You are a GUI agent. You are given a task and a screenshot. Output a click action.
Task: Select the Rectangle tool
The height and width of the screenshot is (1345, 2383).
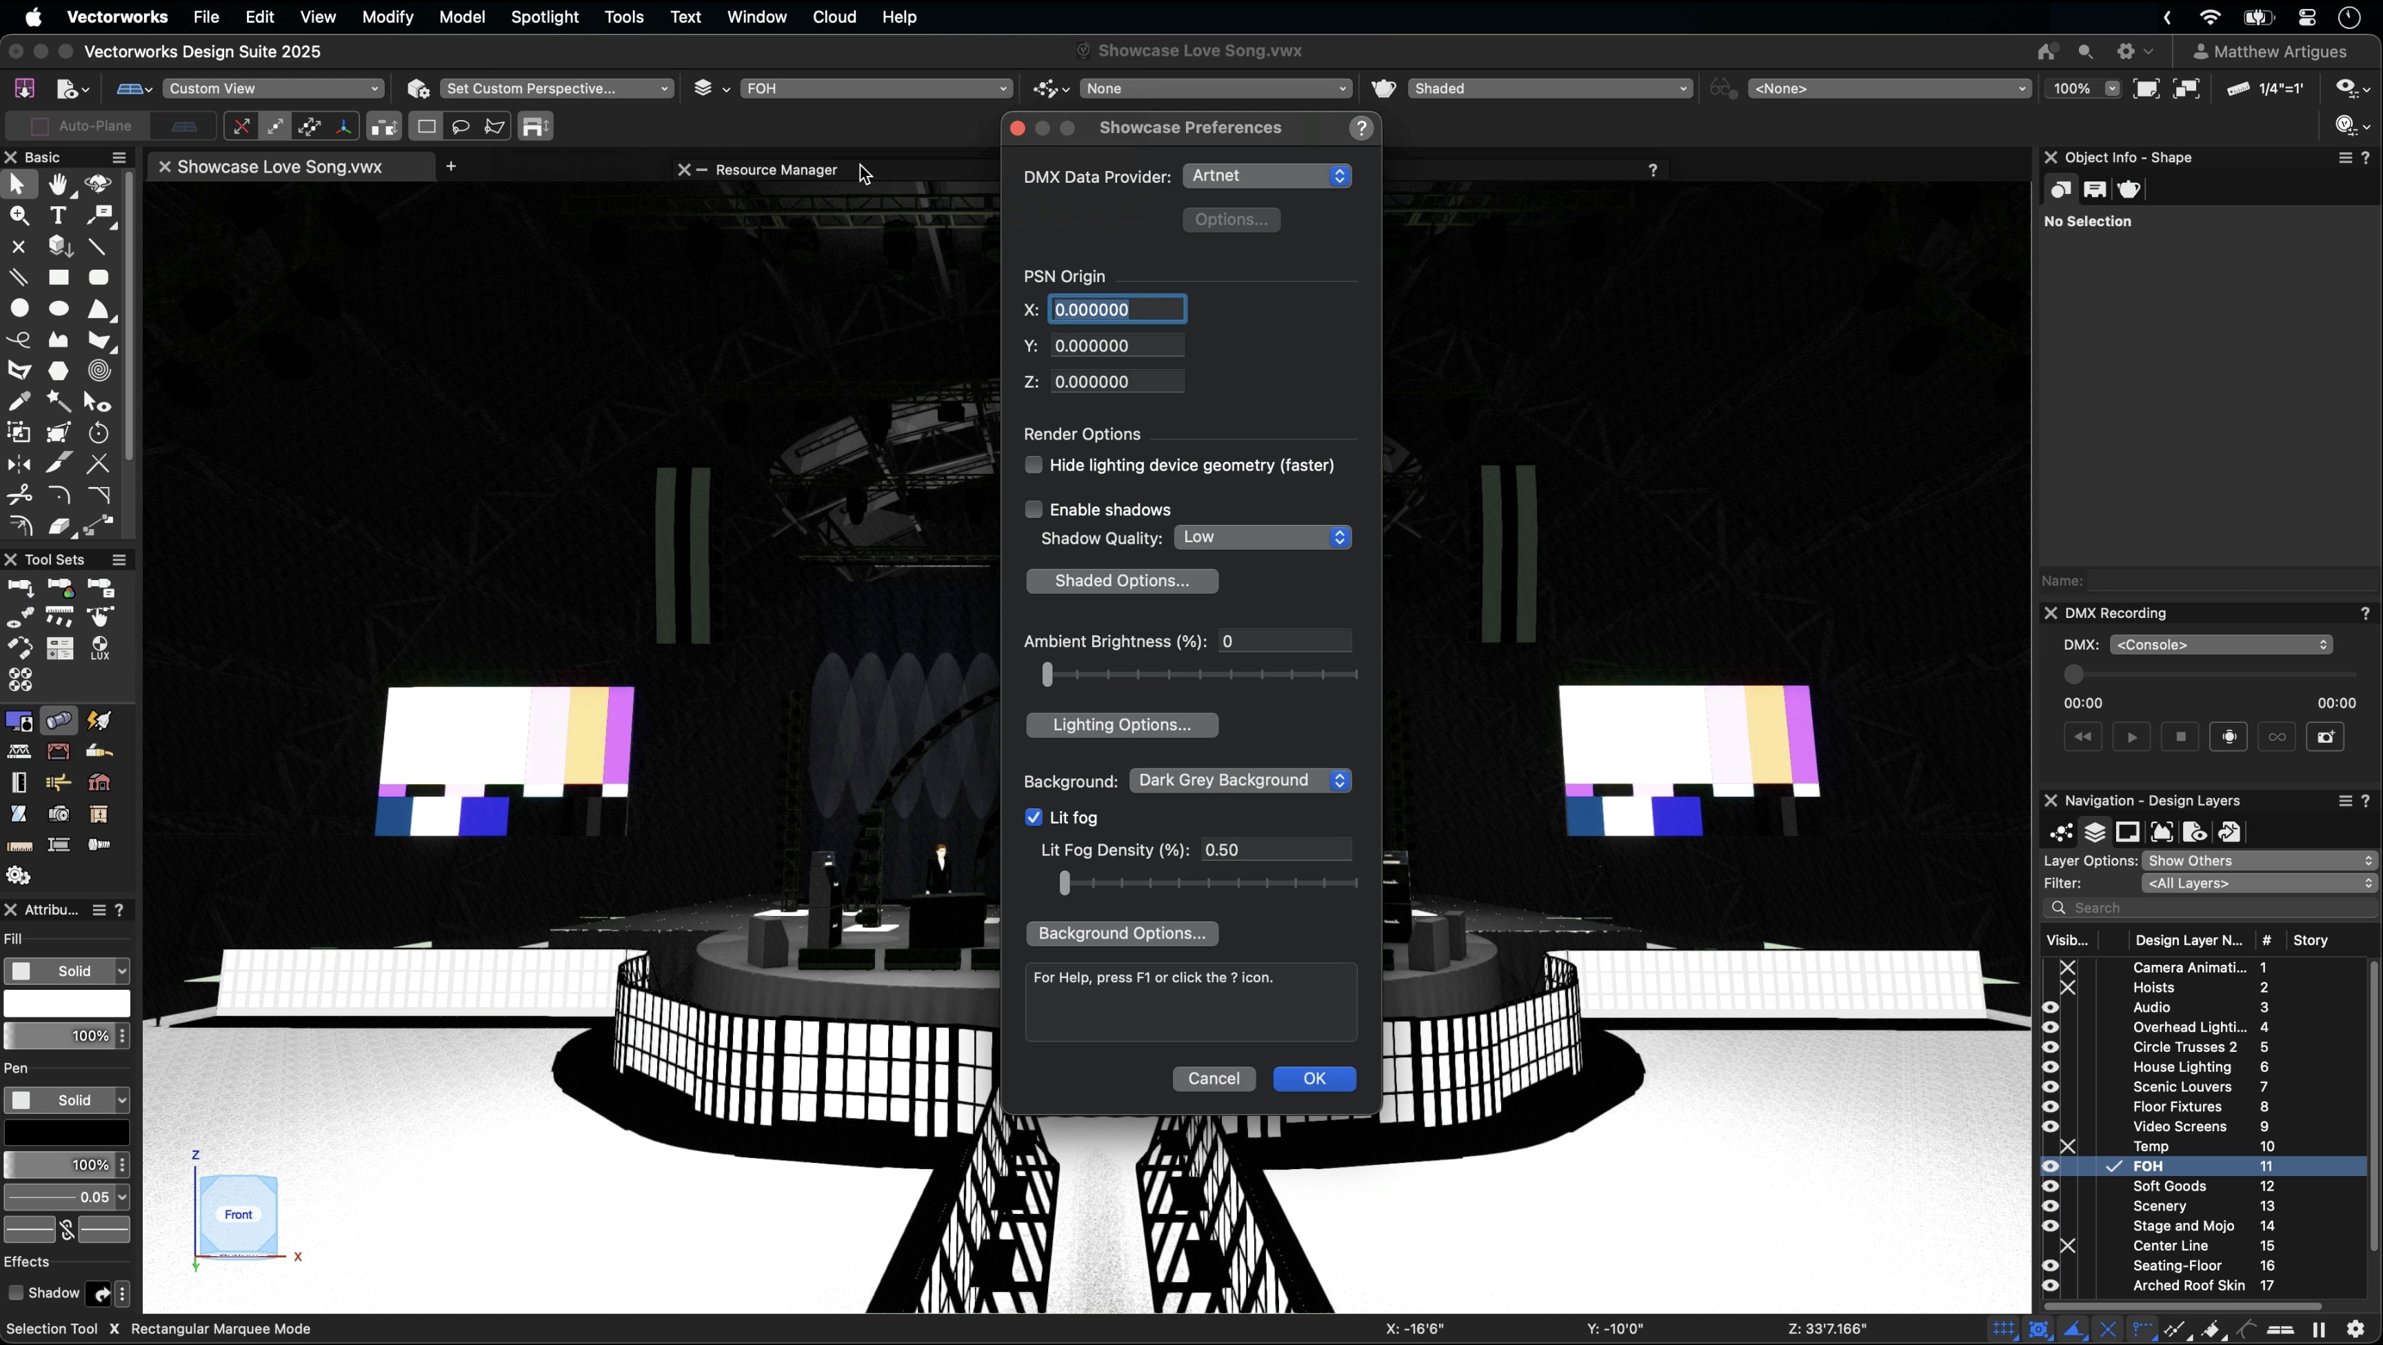(59, 278)
